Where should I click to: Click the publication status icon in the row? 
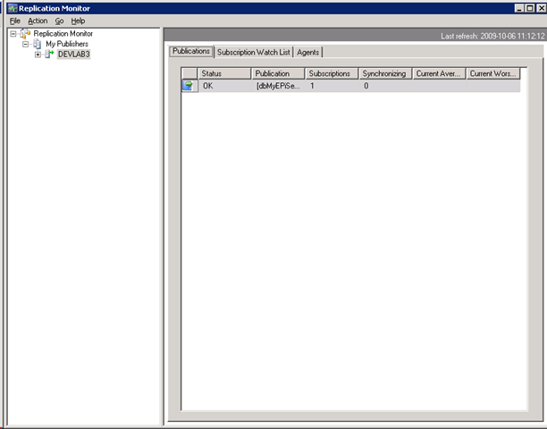click(x=189, y=86)
